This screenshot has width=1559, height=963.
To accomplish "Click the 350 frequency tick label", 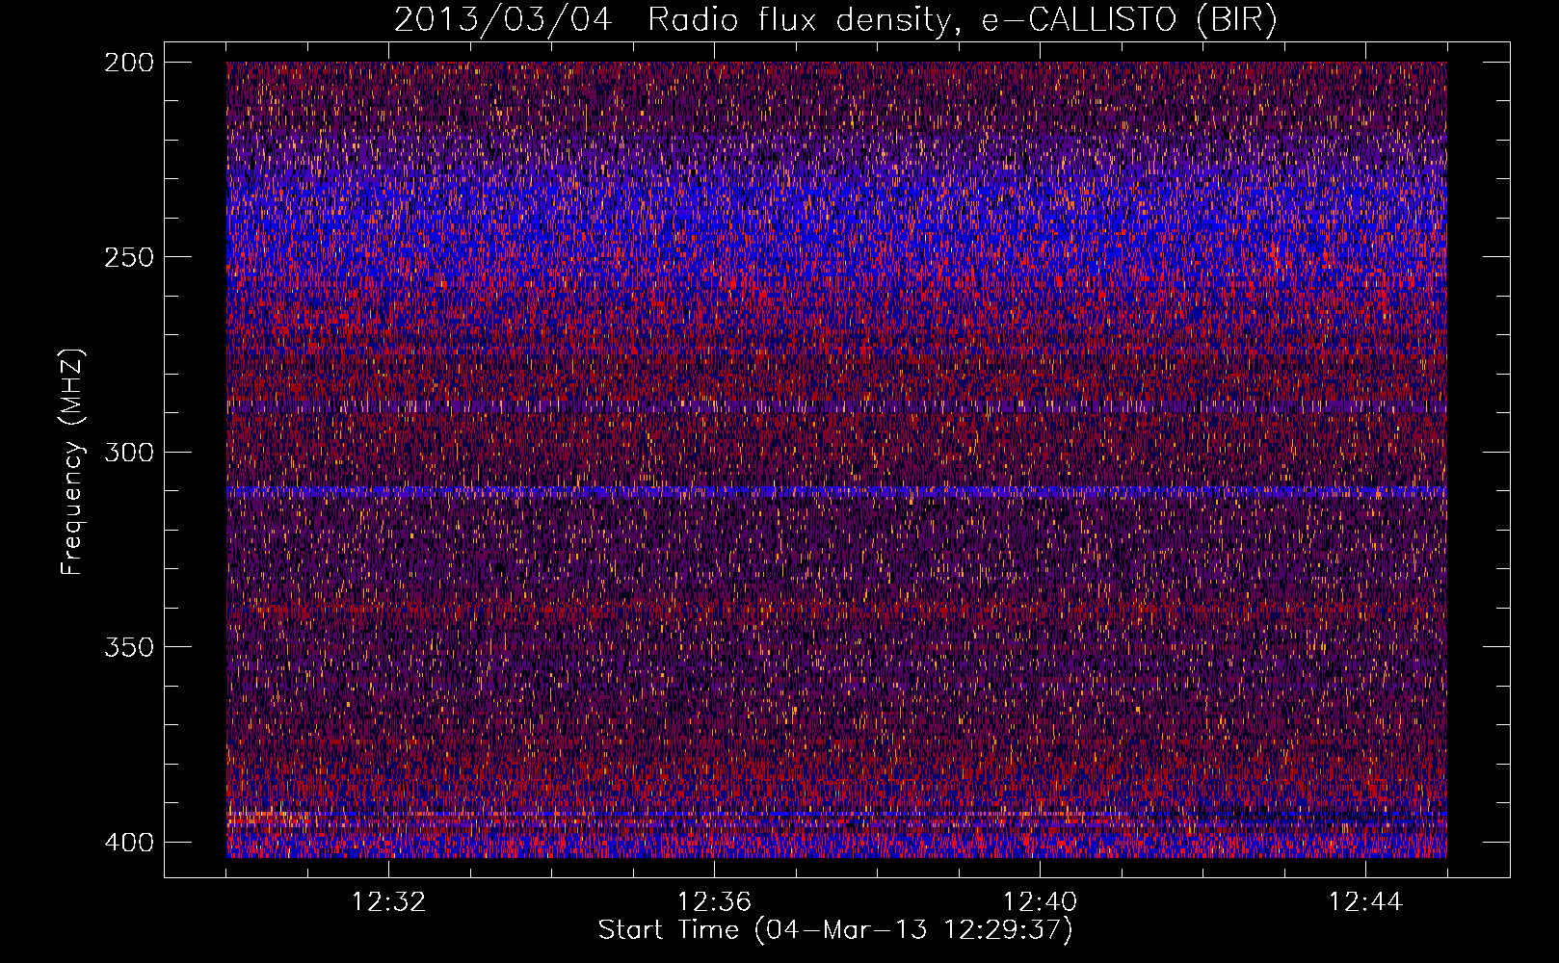I will 128,647.
